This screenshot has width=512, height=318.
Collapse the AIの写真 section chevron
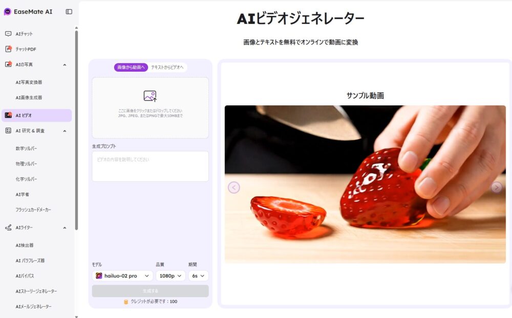point(65,64)
